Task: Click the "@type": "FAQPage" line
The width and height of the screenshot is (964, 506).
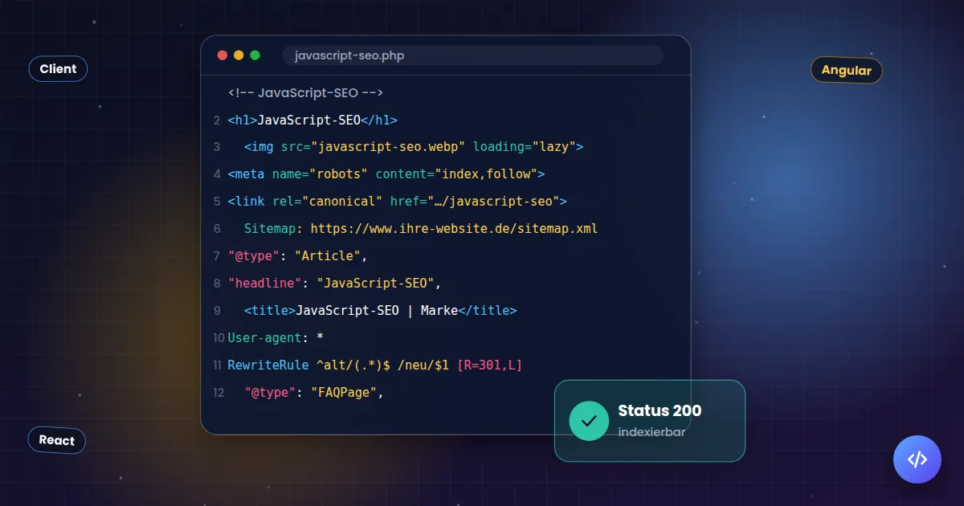Action: (315, 393)
